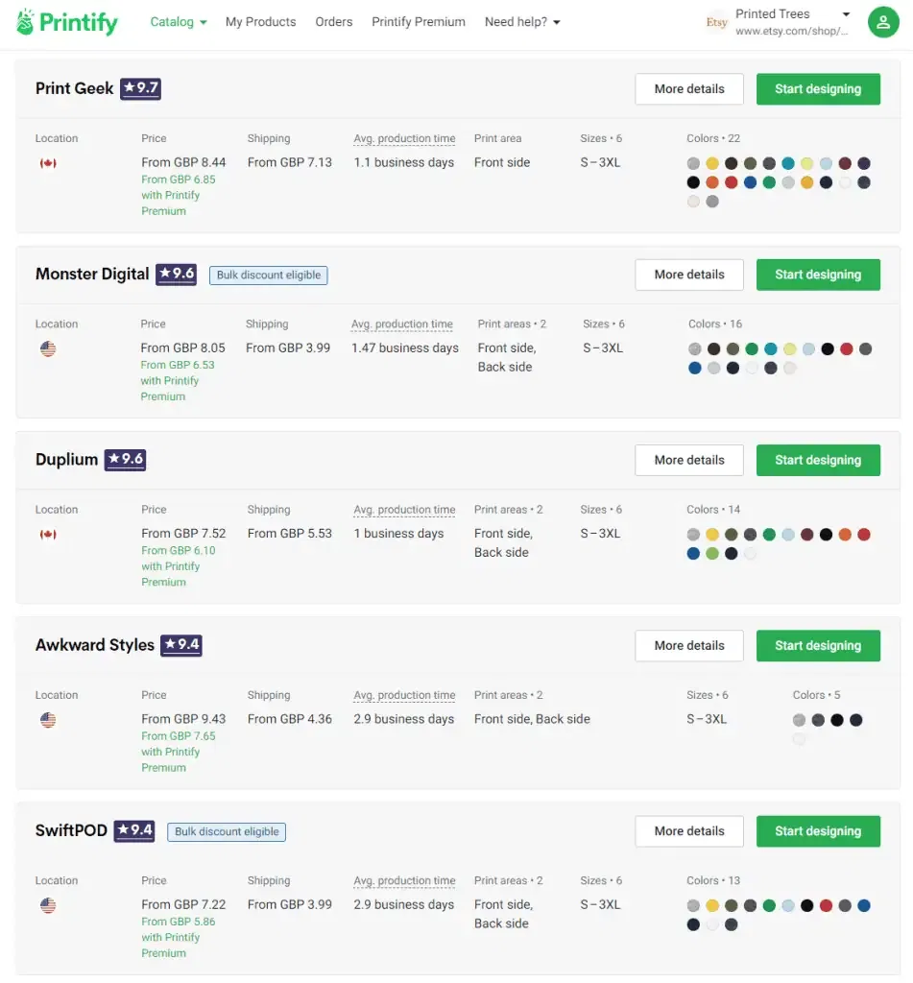913x983 pixels.
Task: Expand the Printed Trees store selector
Action: tap(845, 14)
